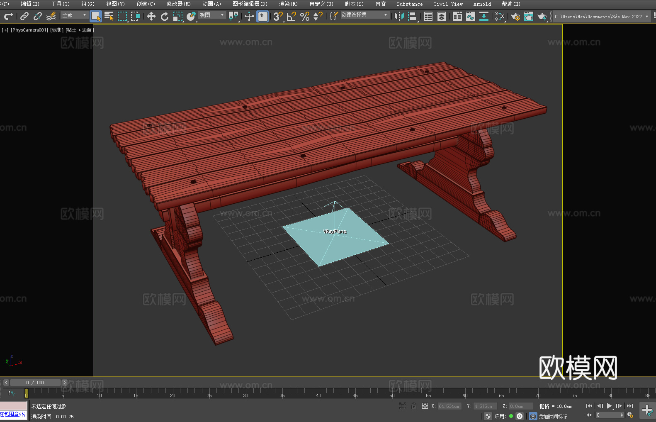Open Material Editor node icon
Viewport: 656px width, 422px height.
[x=500, y=16]
